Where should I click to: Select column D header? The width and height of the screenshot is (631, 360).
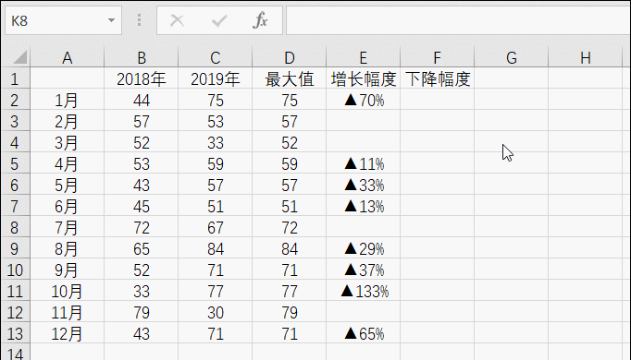pos(290,58)
